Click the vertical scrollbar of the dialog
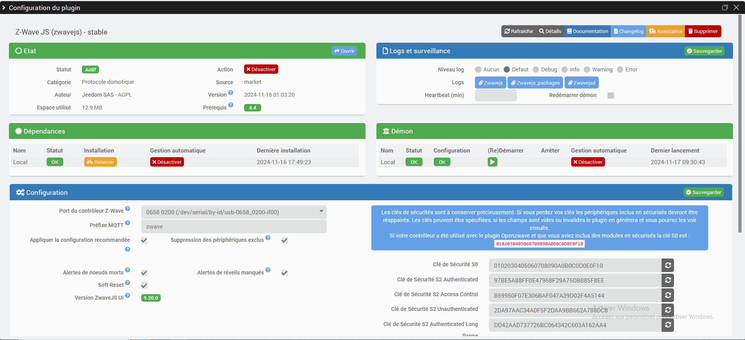The width and height of the screenshot is (745, 340). (740, 124)
